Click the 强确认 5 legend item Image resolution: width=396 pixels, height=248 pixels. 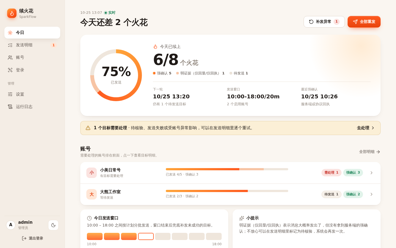click(x=162, y=73)
